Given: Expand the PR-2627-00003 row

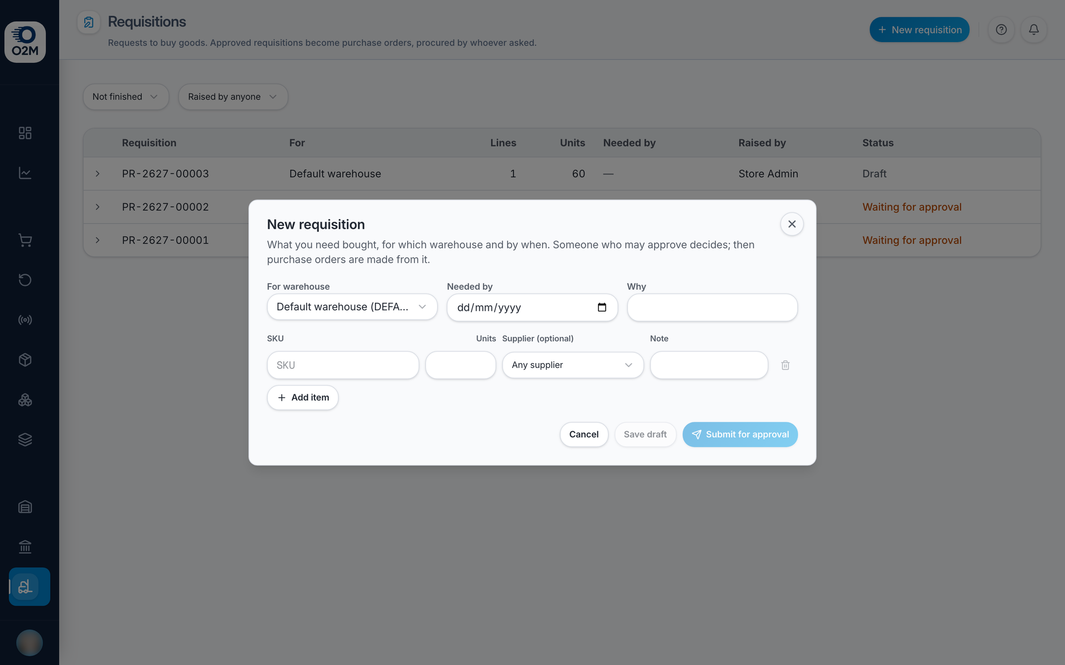Looking at the screenshot, I should 98,174.
